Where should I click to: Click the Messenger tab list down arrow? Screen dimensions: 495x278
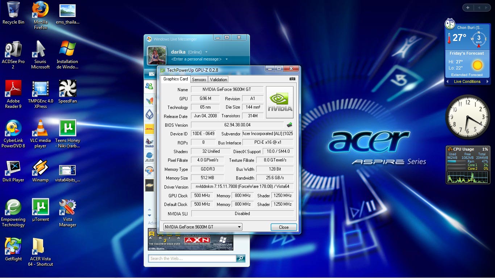(149, 215)
